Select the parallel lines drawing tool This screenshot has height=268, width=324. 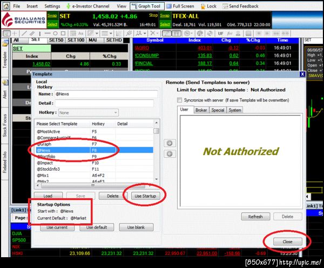pos(32,33)
